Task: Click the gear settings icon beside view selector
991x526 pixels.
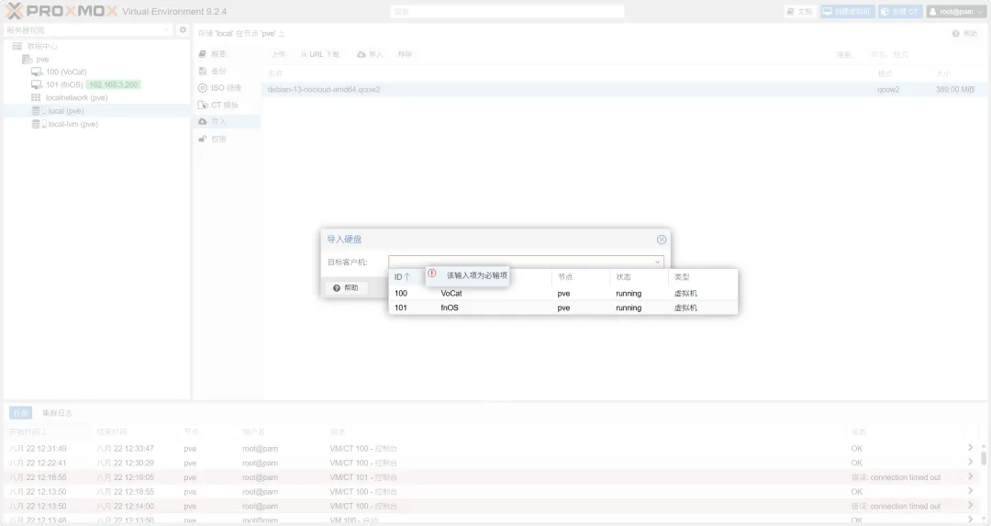Action: tap(183, 29)
